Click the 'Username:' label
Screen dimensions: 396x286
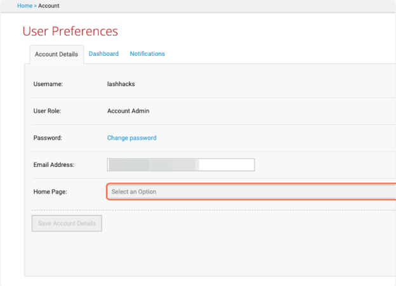[x=48, y=84]
